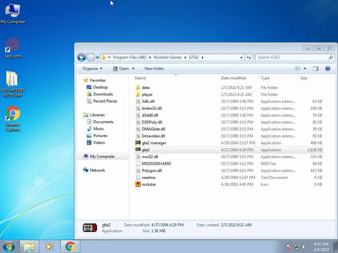
Task: Select the 3dfx.dll file icon
Action: (x=138, y=101)
